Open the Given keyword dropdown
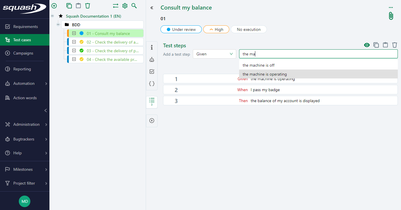This screenshot has width=401, height=210. (x=214, y=54)
